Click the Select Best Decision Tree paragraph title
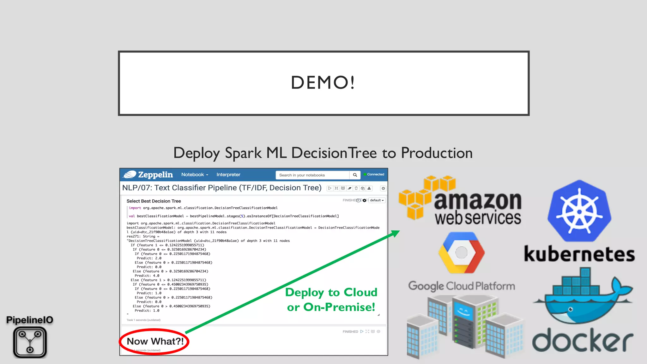647x364 pixels. 154,201
